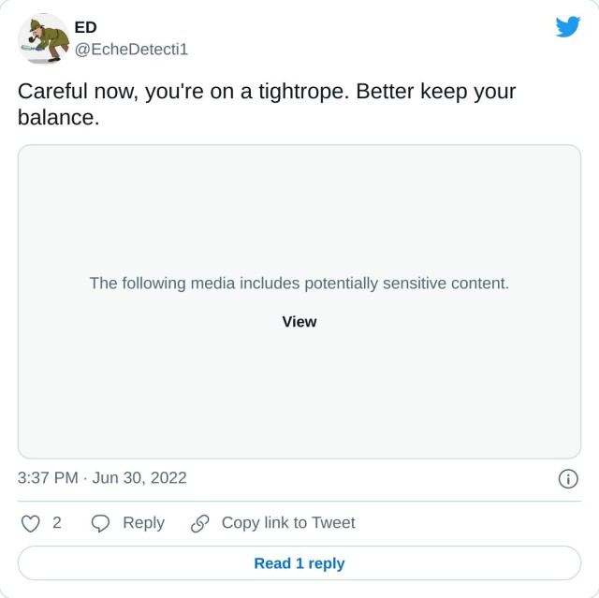599x598 pixels.
Task: Click the Read 1 reply button
Action: (299, 563)
